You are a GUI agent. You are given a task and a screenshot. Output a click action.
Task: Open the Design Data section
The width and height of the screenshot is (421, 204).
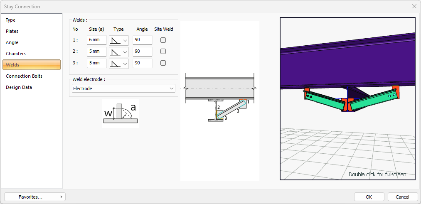[19, 87]
